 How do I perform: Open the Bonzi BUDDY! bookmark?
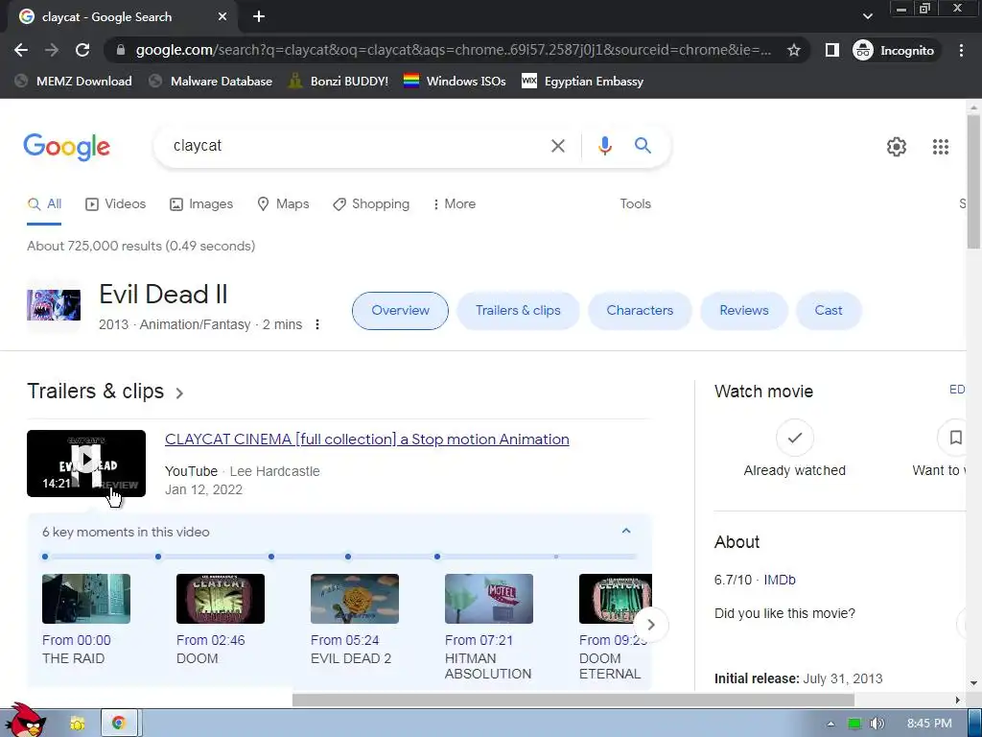[339, 81]
